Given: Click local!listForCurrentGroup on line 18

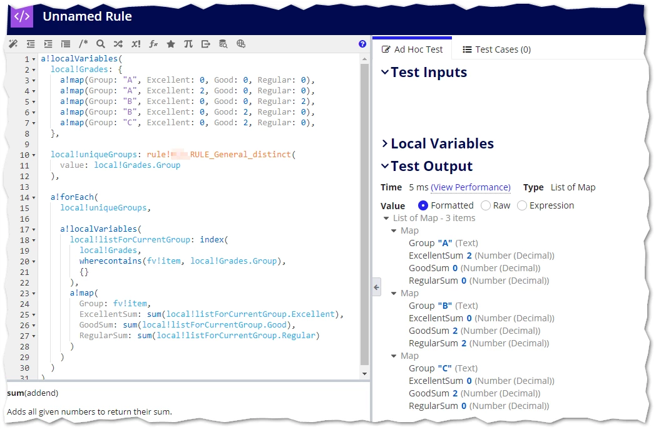Looking at the screenshot, I should click(x=130, y=239).
